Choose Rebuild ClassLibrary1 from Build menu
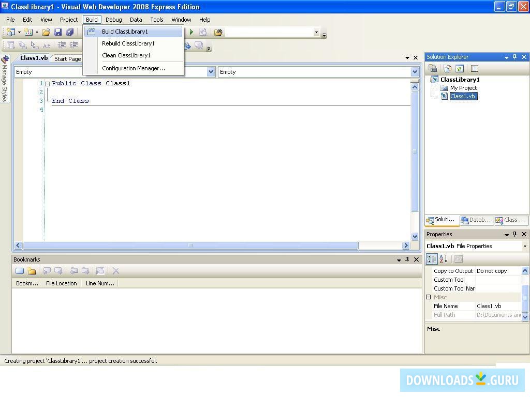Screen dimensions: 530x397 point(133,43)
